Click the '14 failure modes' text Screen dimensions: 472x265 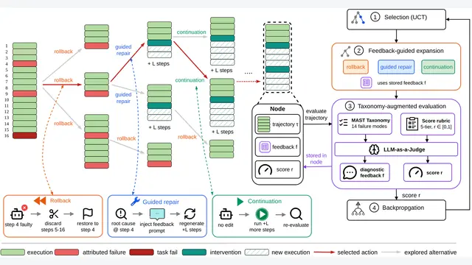[369, 127]
